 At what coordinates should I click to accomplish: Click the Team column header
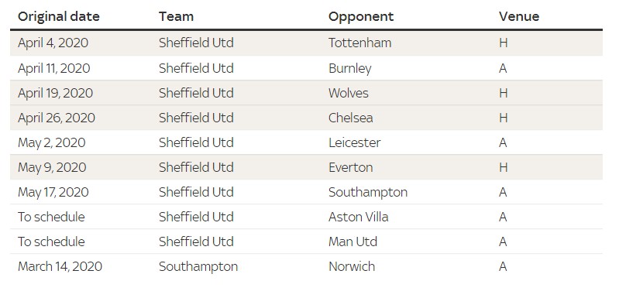pyautogui.click(x=176, y=16)
